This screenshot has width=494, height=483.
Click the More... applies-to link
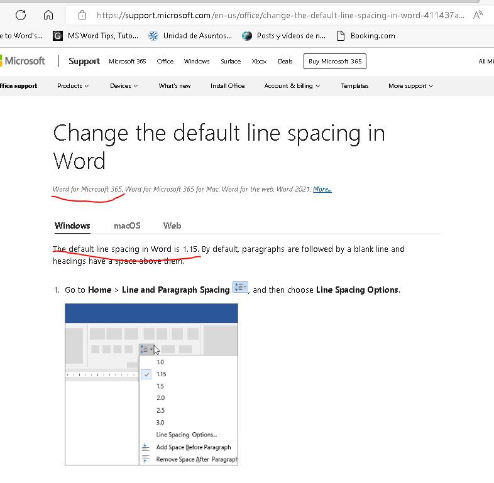322,189
